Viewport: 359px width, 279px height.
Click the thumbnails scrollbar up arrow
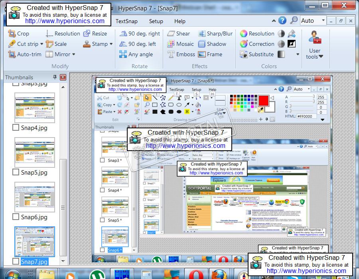click(x=63, y=87)
